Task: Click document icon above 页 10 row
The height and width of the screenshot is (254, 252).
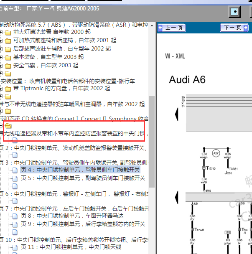Action: click(x=15, y=232)
